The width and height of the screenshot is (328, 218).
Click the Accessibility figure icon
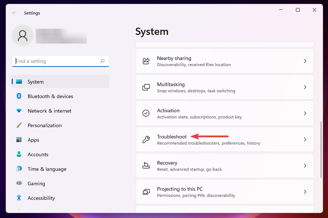pos(19,198)
